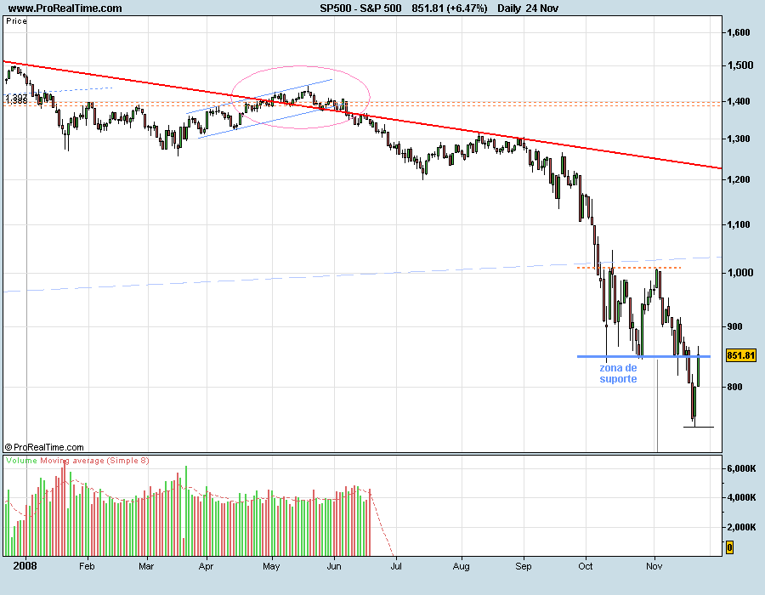
Task: Click the 851.81 (+6.47%) quote value
Action: click(x=450, y=8)
